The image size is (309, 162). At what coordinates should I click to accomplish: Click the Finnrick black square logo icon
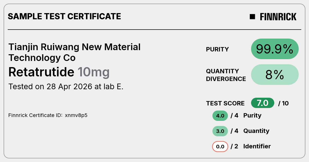click(x=252, y=17)
